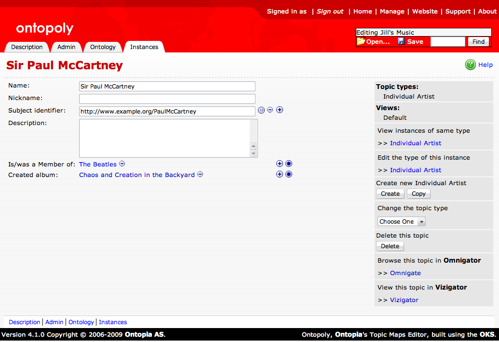Remove The Beatles membership with minus icon
Viewport: 499px width, 342px height.
[x=121, y=164]
